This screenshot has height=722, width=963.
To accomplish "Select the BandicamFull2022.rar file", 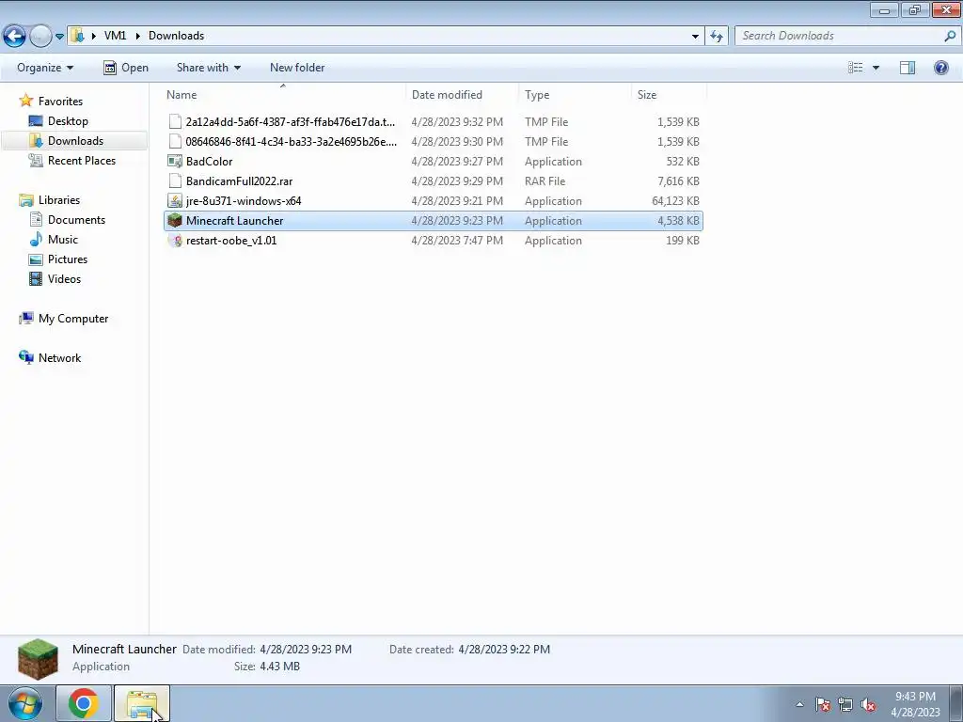I will [x=240, y=181].
